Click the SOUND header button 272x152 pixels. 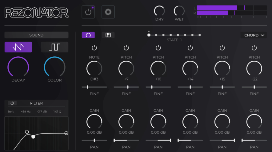click(x=36, y=35)
